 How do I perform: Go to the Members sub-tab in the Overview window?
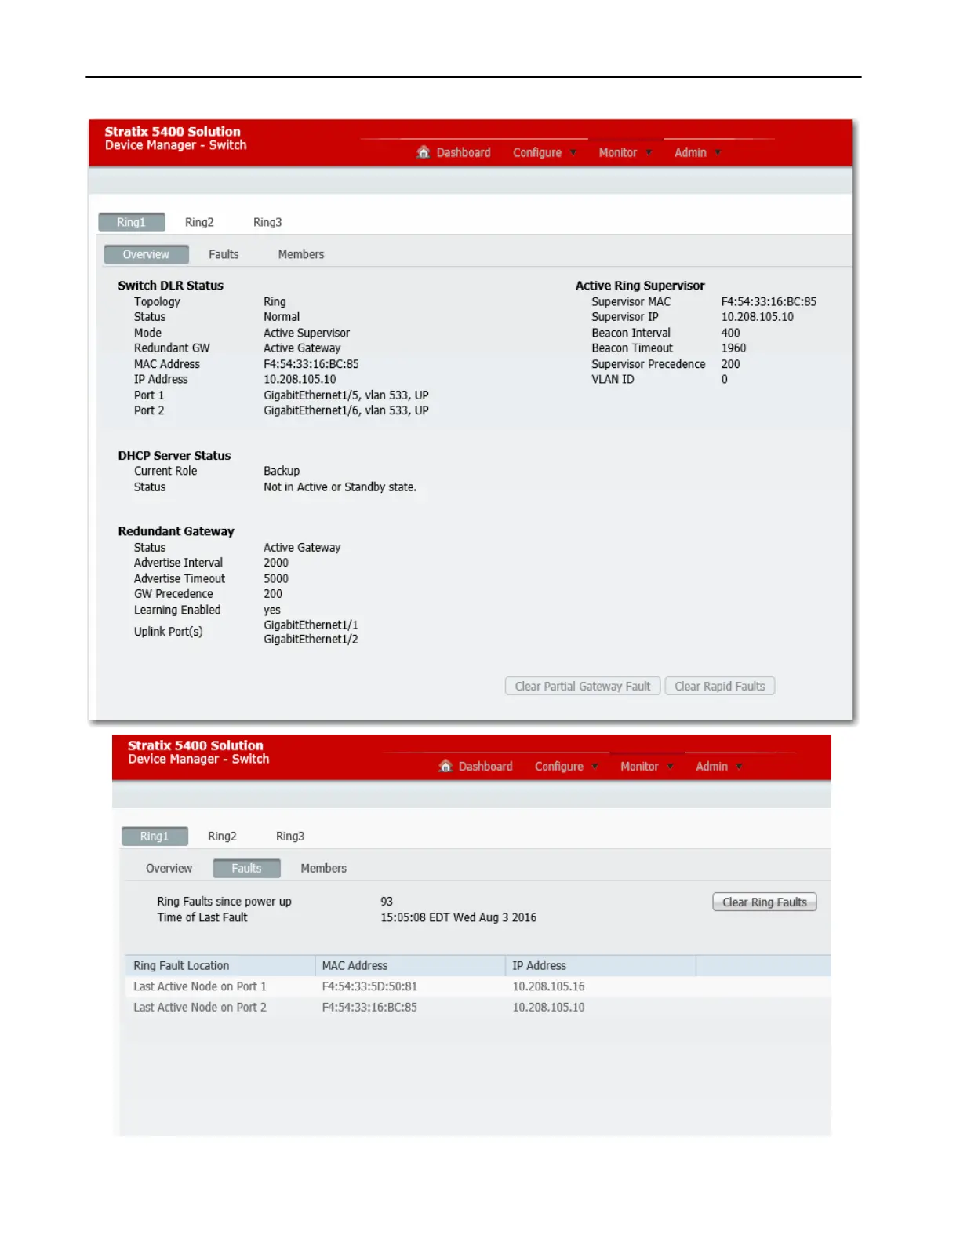point(301,254)
